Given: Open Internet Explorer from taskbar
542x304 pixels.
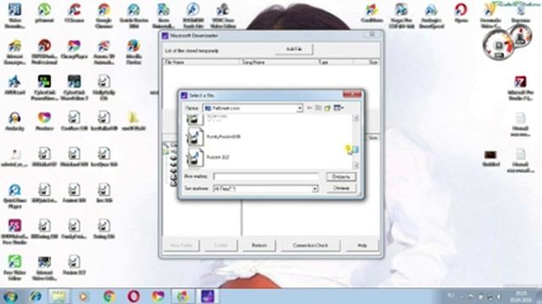Looking at the screenshot, I should click(x=36, y=296).
